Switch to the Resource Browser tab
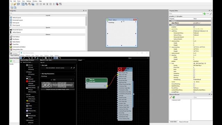 coord(183,122)
